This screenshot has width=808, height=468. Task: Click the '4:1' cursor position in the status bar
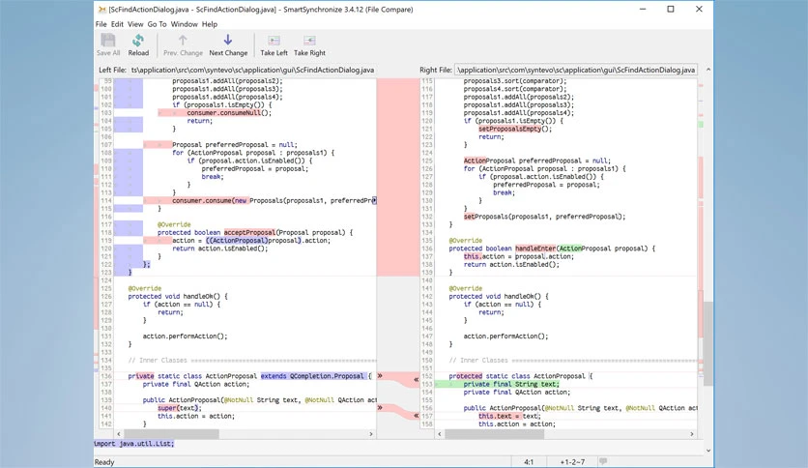[x=529, y=462]
